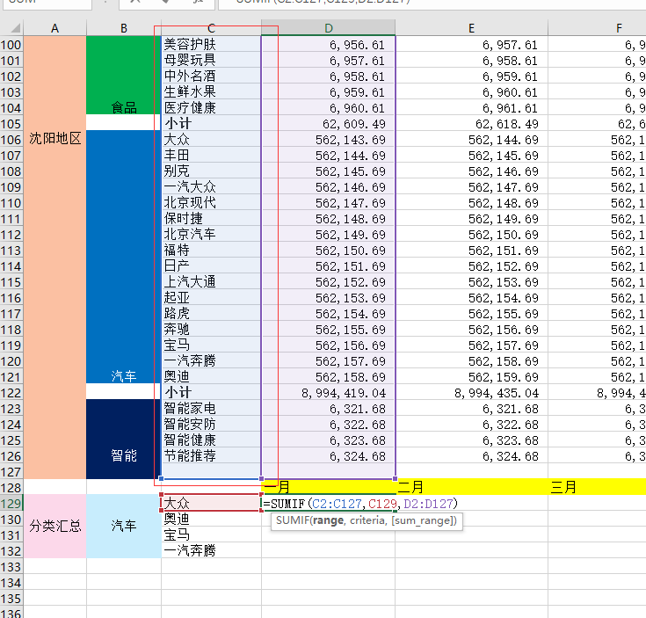Image resolution: width=646 pixels, height=618 pixels.
Task: Click the 丰田 cell
Action: tap(211, 156)
